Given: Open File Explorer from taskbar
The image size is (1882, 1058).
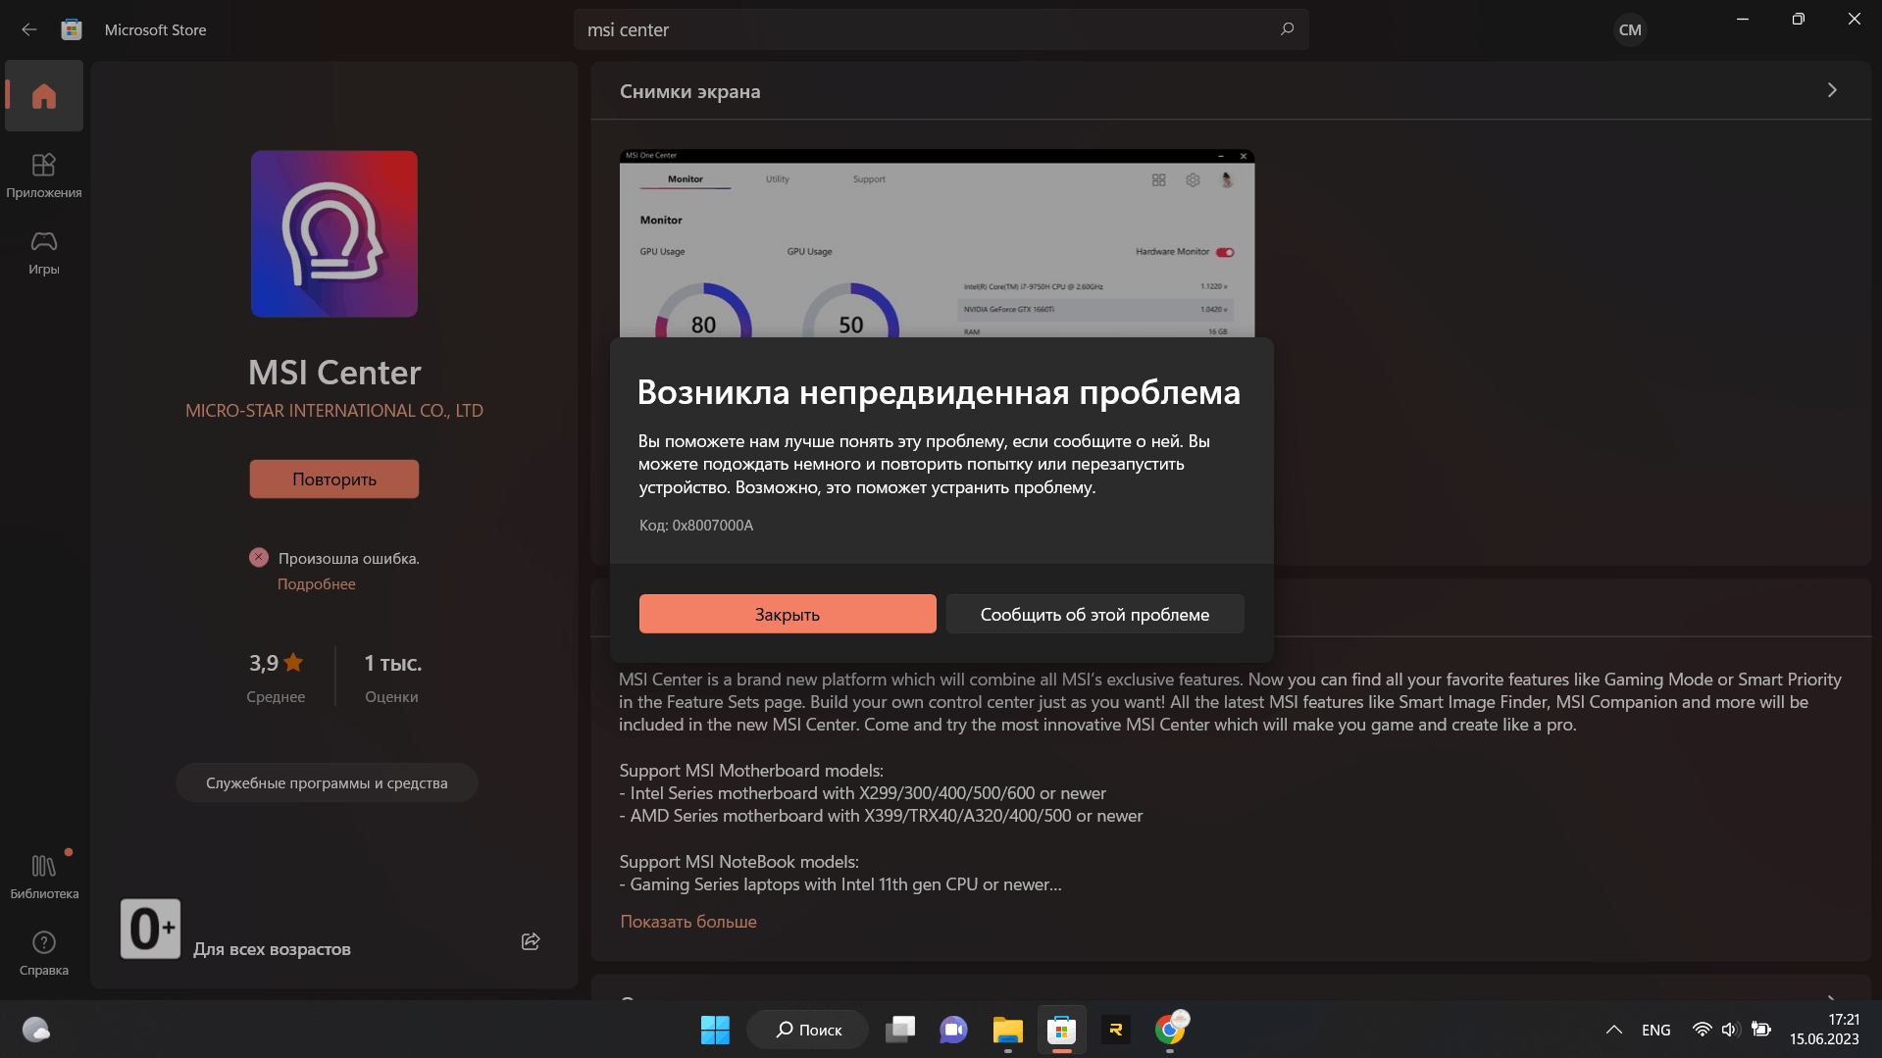Looking at the screenshot, I should 1007,1030.
